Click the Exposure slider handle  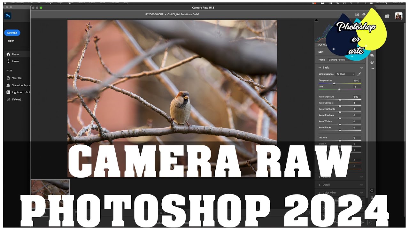pos(340,100)
